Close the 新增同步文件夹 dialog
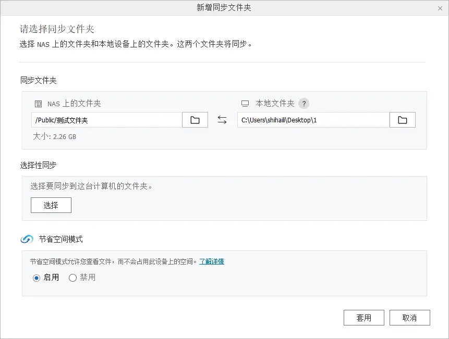 (x=440, y=8)
